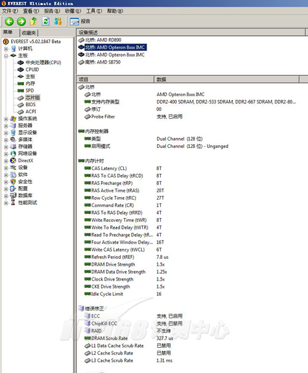Expand the 性能测试 tree node
The width and height of the screenshot is (308, 373).
click(6, 203)
